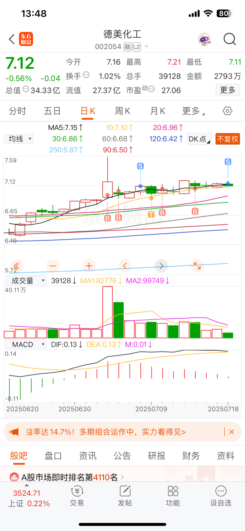This screenshot has width=245, height=531.
Task: Open 均线 indicator dropdown
Action: coord(18,139)
